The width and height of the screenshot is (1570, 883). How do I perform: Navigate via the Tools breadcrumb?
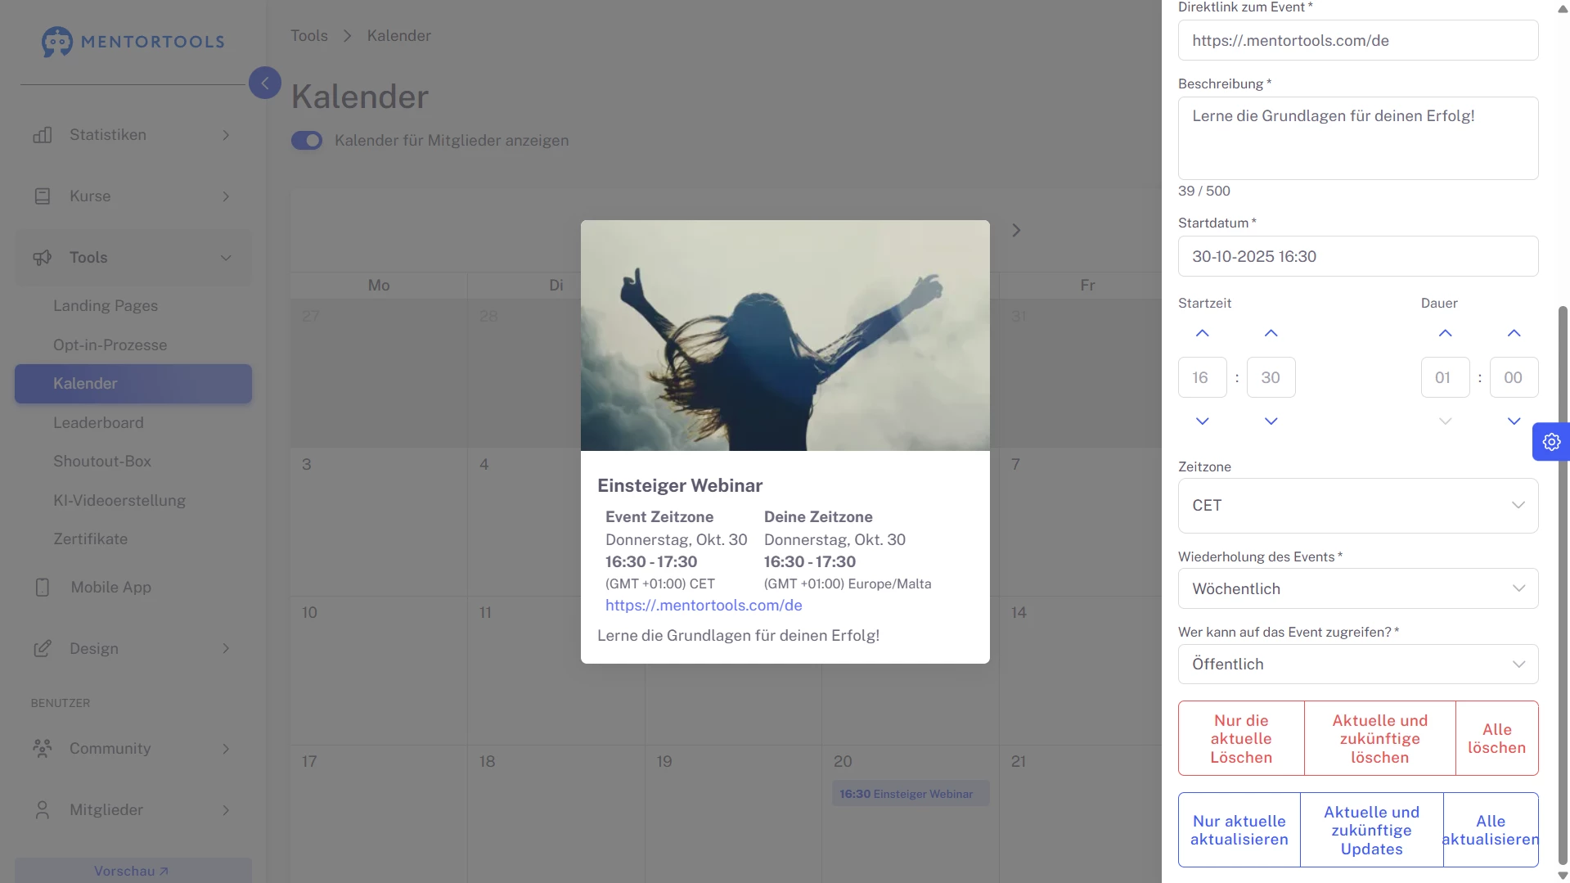point(309,35)
